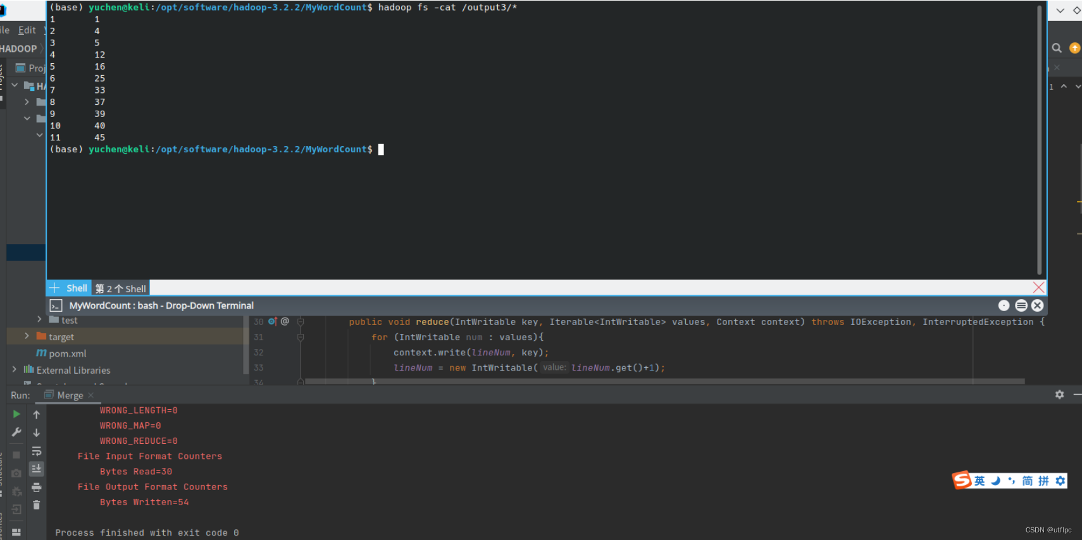
Task: Collapse the HADOOP root project node
Action: [15, 85]
